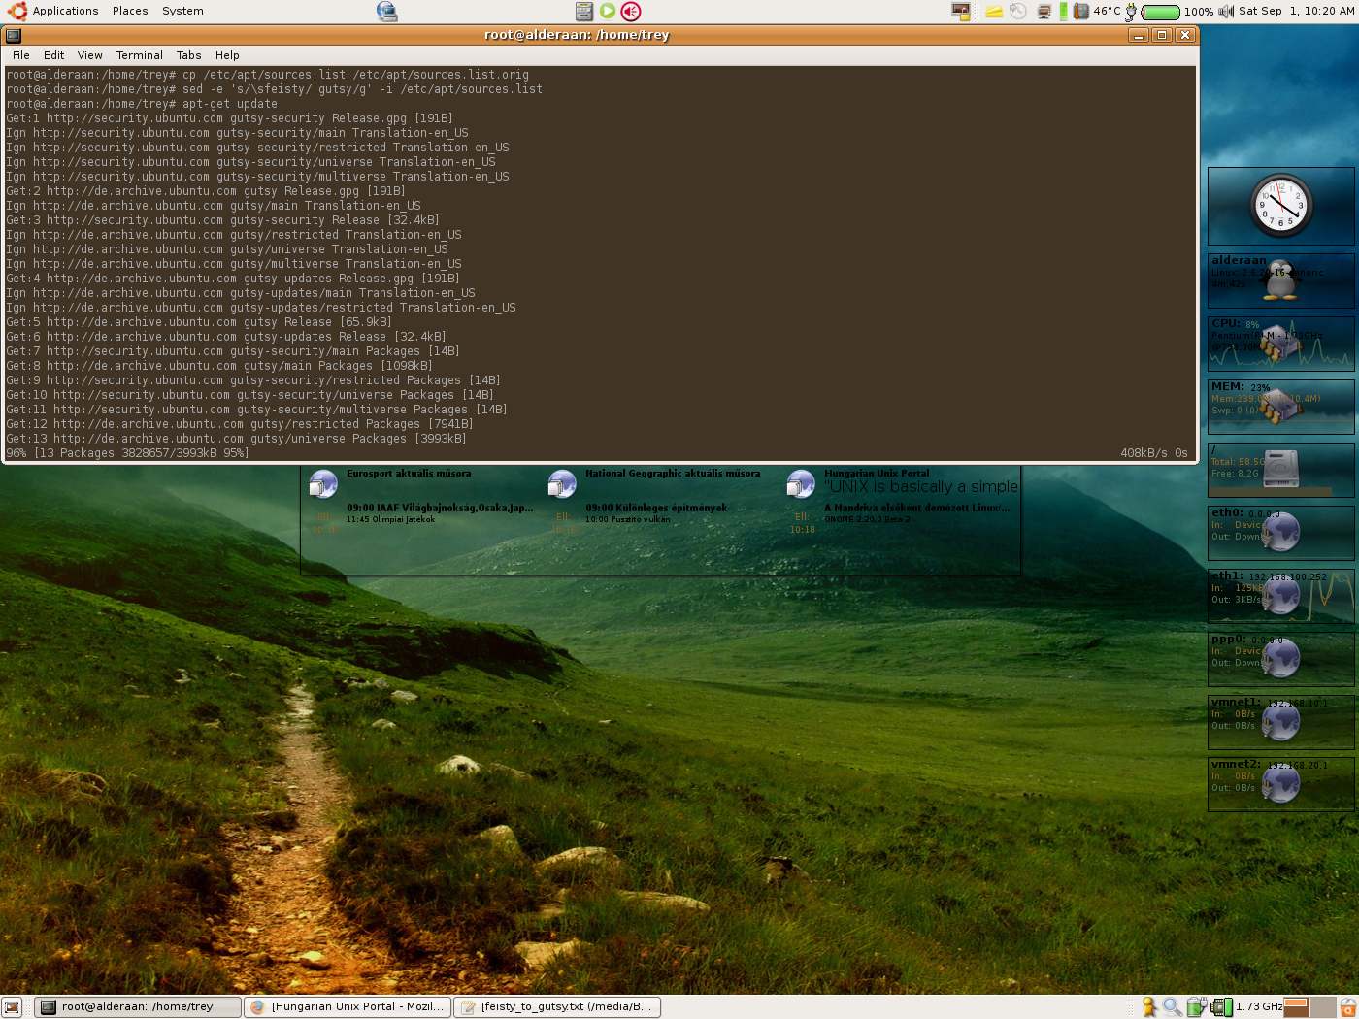
Task: Click the Hungarian Unix Portal feed icon
Action: point(801,483)
